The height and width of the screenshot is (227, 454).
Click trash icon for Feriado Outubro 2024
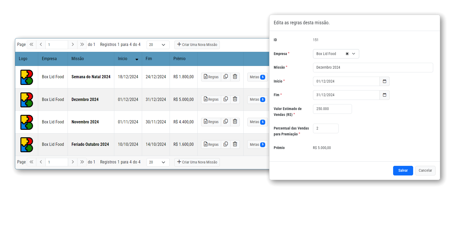pos(235,144)
